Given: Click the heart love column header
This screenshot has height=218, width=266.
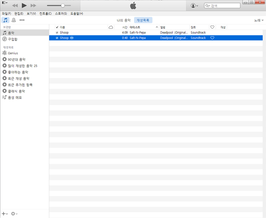Looking at the screenshot, I should coord(212,27).
